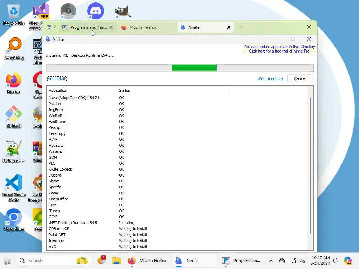
Task: Launch GIMP from desktop shortcut
Action: (x=123, y=11)
